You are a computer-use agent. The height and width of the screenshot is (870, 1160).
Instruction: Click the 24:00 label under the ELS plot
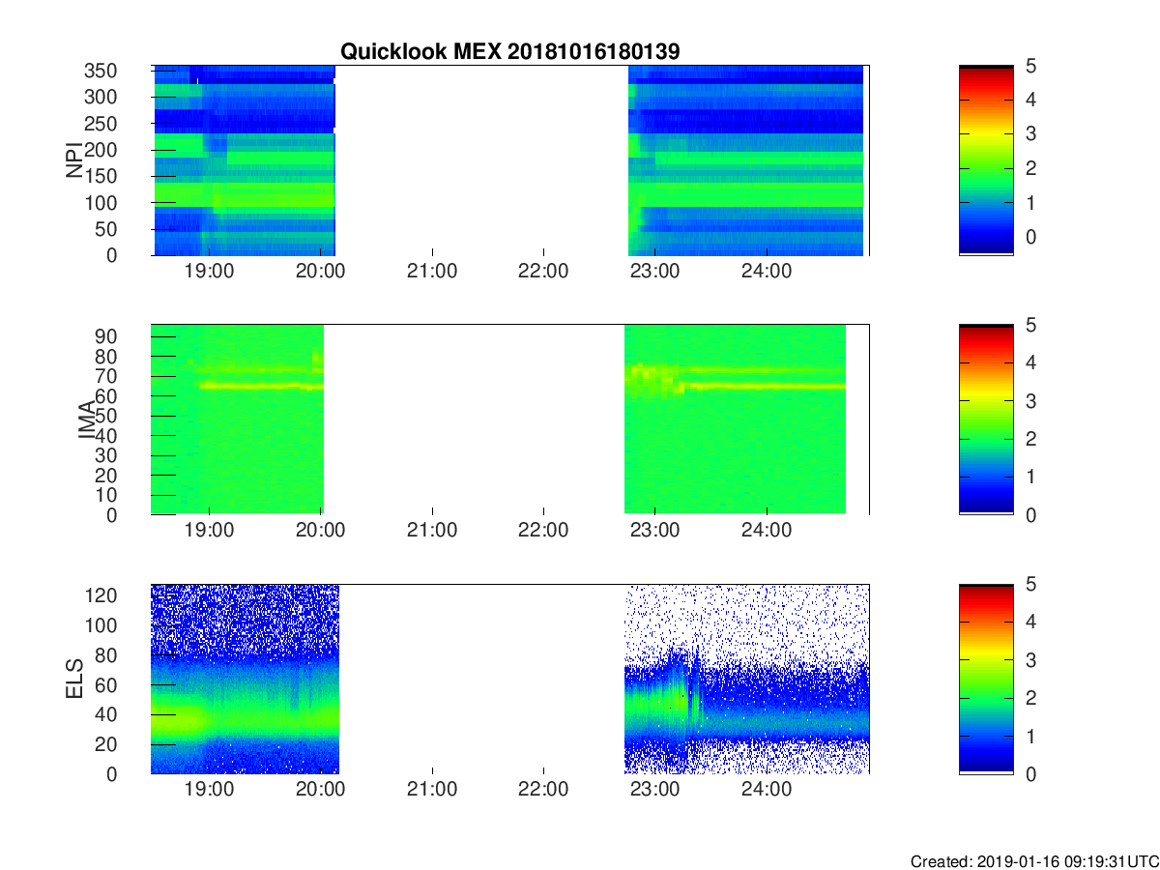[x=767, y=790]
